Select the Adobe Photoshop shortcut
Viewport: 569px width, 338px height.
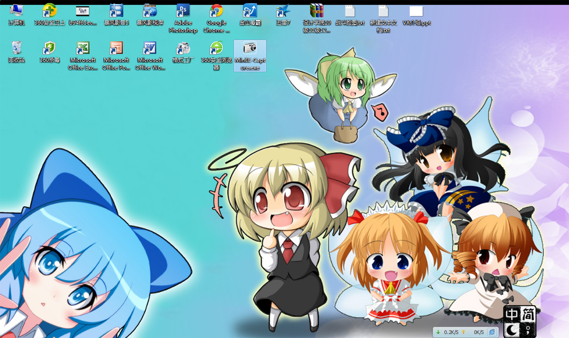click(183, 19)
